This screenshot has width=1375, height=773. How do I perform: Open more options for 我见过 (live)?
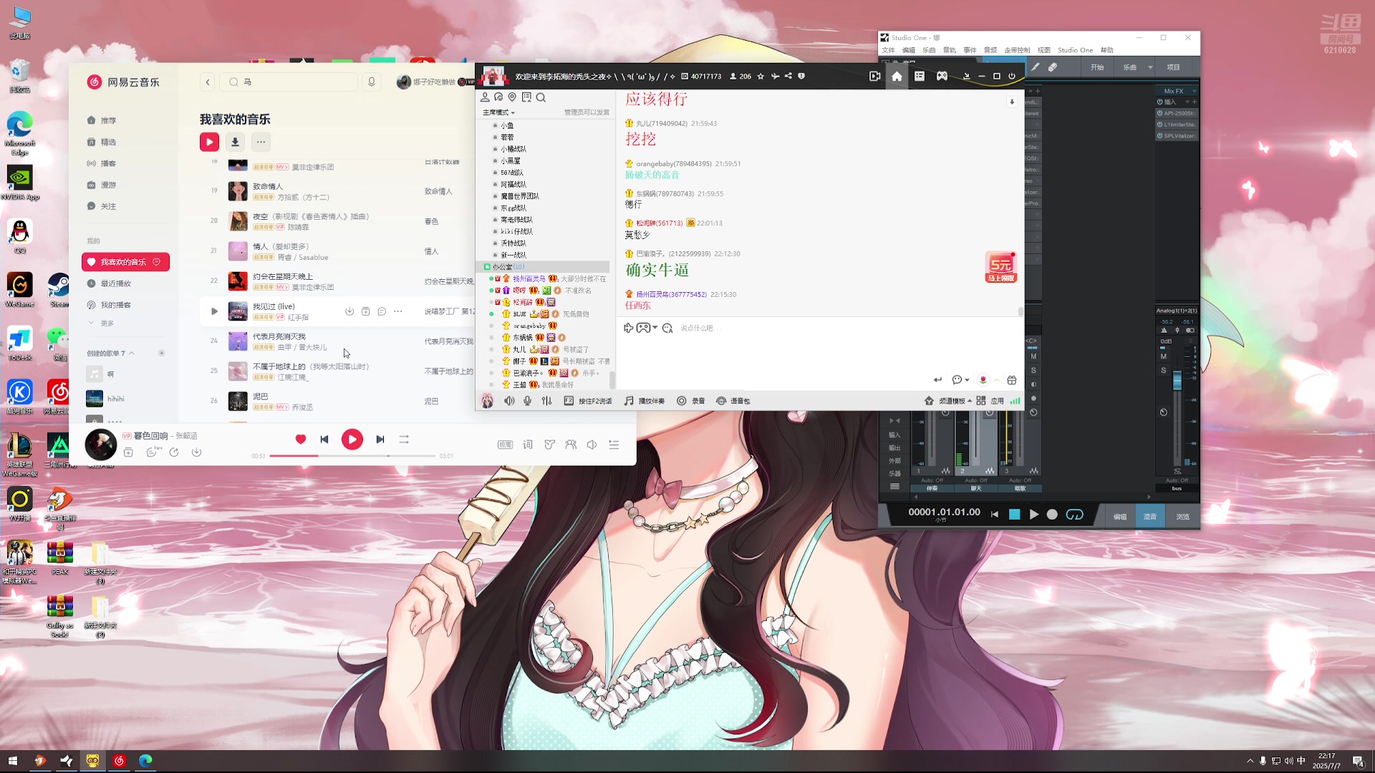[398, 311]
